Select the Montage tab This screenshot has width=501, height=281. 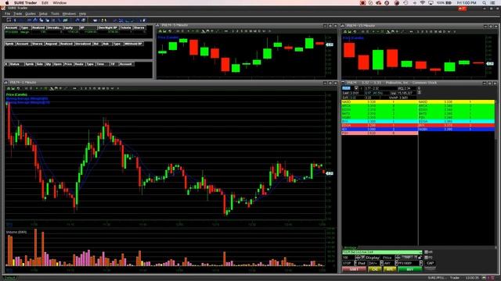point(350,248)
